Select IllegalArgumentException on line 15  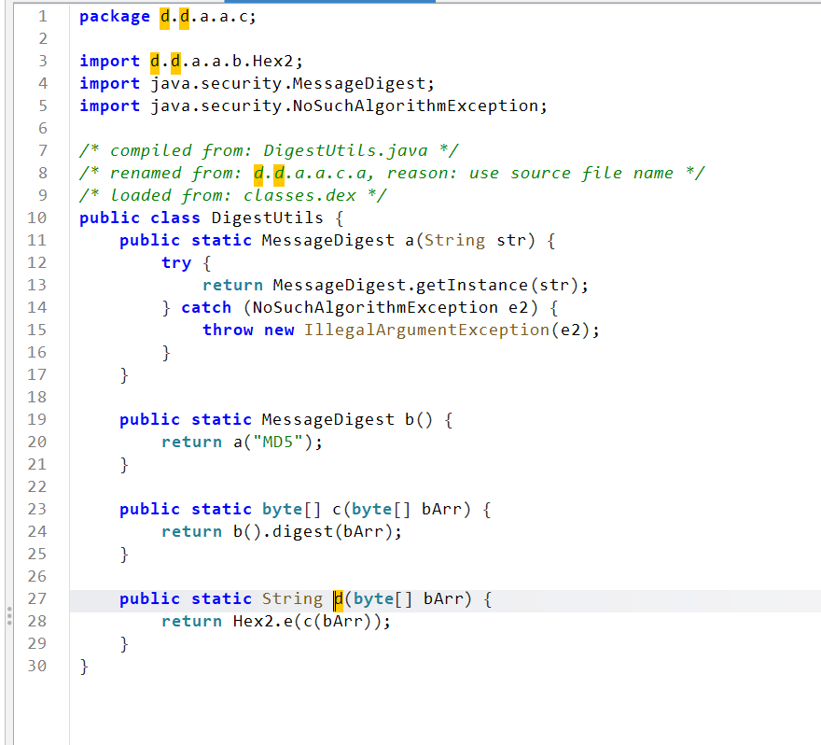425,330
